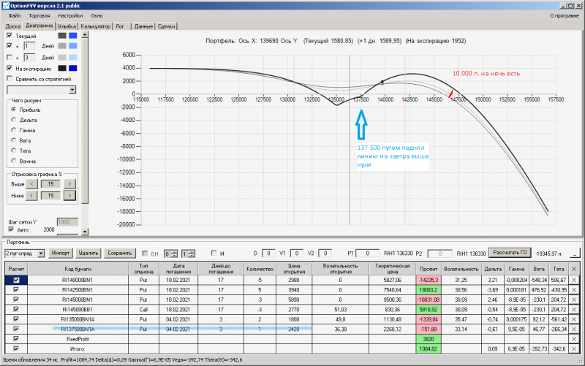The image size is (585, 366).
Task: Remove the RI137500BN1A row using X
Action: click(574, 329)
